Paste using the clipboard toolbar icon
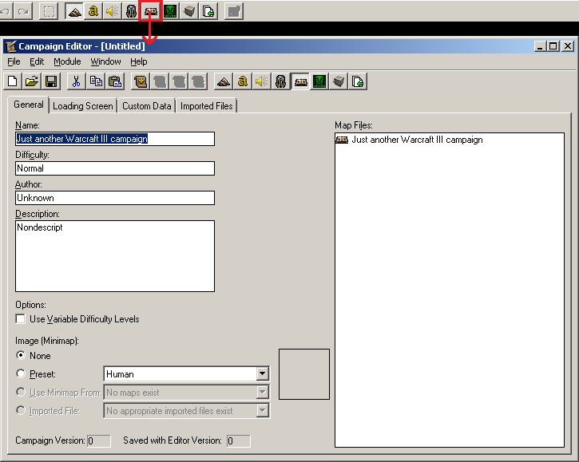Viewport: 579px width, 462px height. tap(115, 81)
